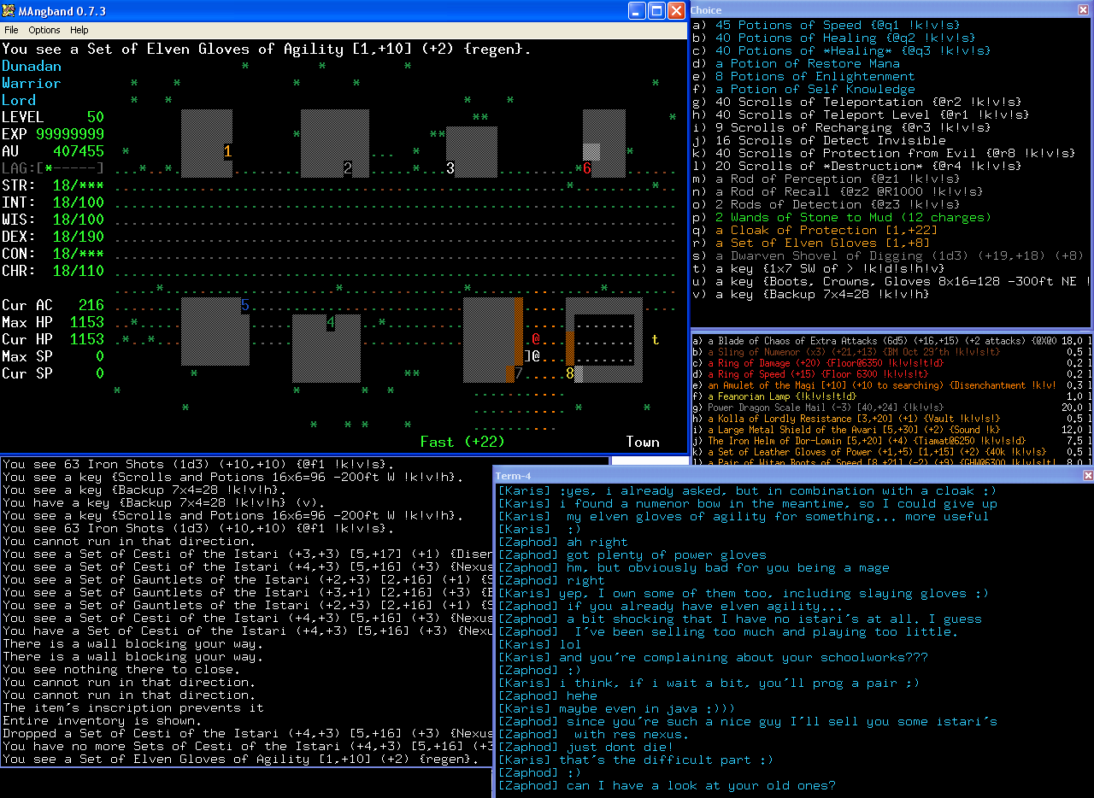
Task: Select Ring of Speed (+15) row
Action: (x=891, y=373)
